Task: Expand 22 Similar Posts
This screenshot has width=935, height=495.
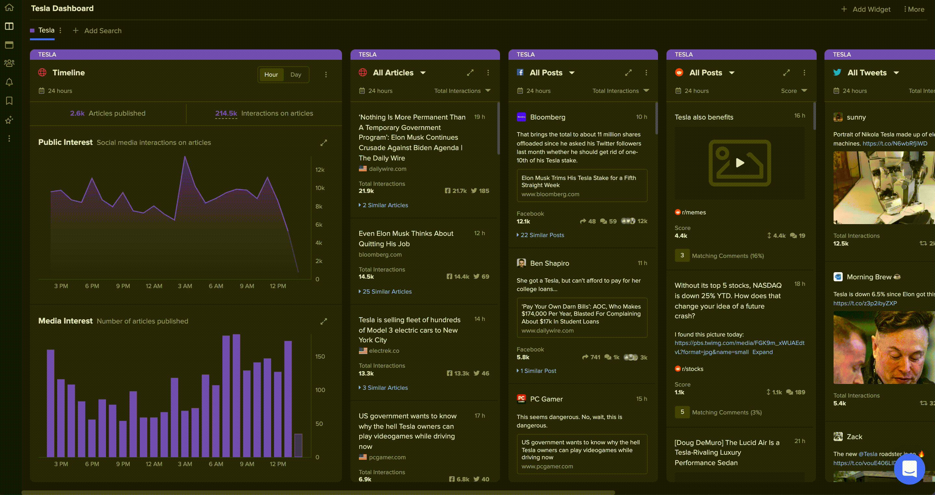Action: pyautogui.click(x=540, y=235)
